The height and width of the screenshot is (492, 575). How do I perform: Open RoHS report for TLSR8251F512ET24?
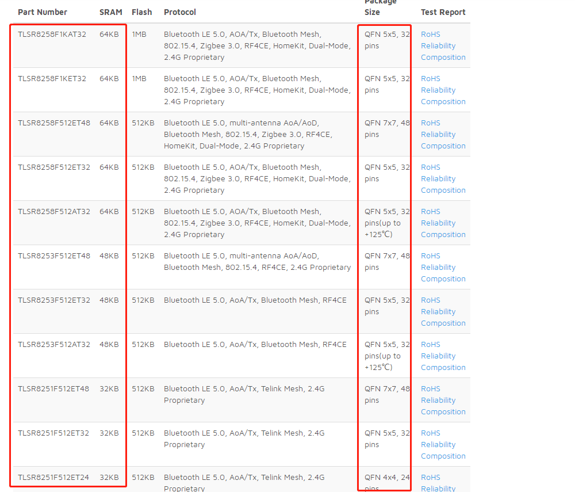[x=430, y=478]
